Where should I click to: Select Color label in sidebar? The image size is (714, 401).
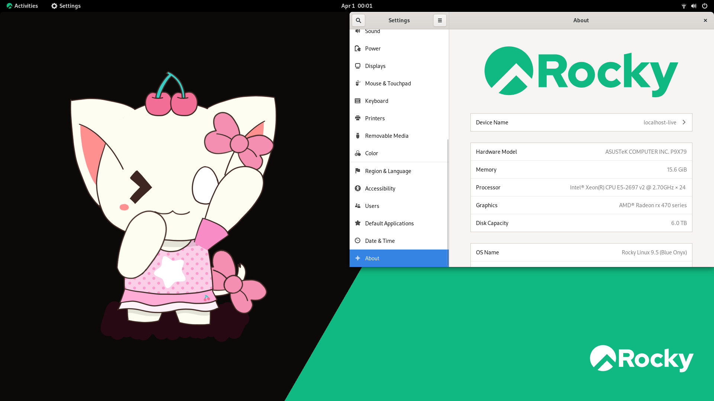click(372, 153)
